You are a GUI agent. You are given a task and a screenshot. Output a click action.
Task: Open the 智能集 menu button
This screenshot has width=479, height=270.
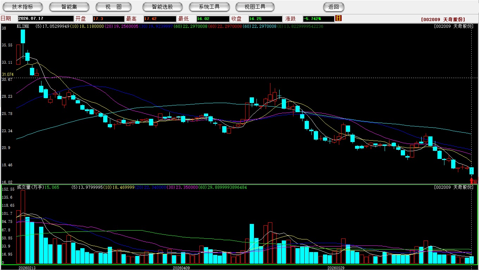pos(69,7)
